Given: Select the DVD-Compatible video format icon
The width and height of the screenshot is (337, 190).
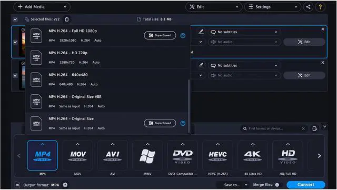Looking at the screenshot, I should click(183, 155).
